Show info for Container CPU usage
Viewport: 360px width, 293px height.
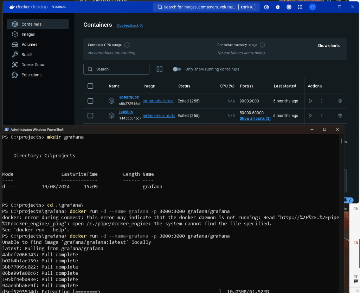(x=127, y=45)
